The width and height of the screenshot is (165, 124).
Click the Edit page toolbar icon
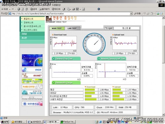(78, 9)
